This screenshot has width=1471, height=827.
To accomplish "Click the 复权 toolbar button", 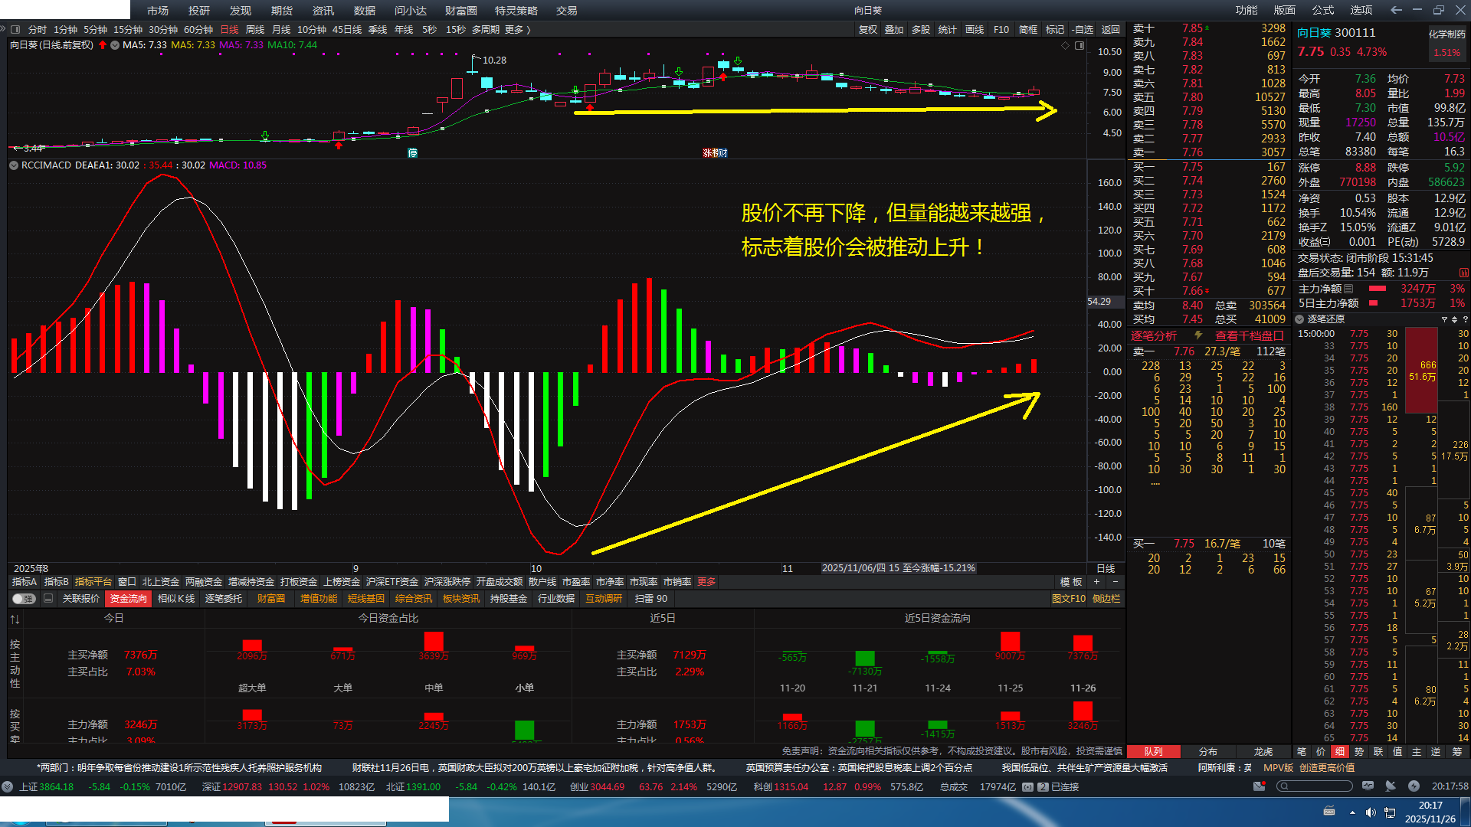I will 867,29.
